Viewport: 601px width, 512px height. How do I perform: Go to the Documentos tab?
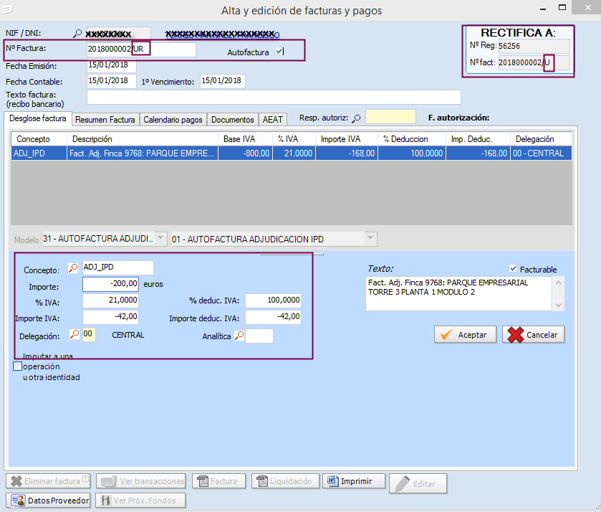pos(232,119)
